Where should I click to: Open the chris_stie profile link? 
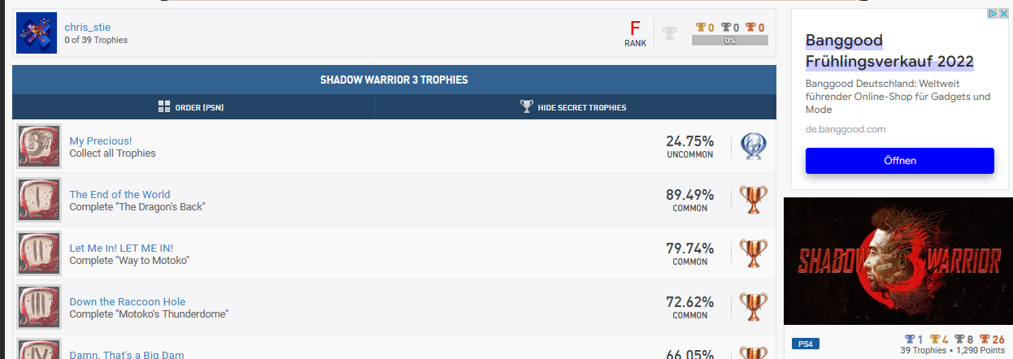(x=88, y=27)
